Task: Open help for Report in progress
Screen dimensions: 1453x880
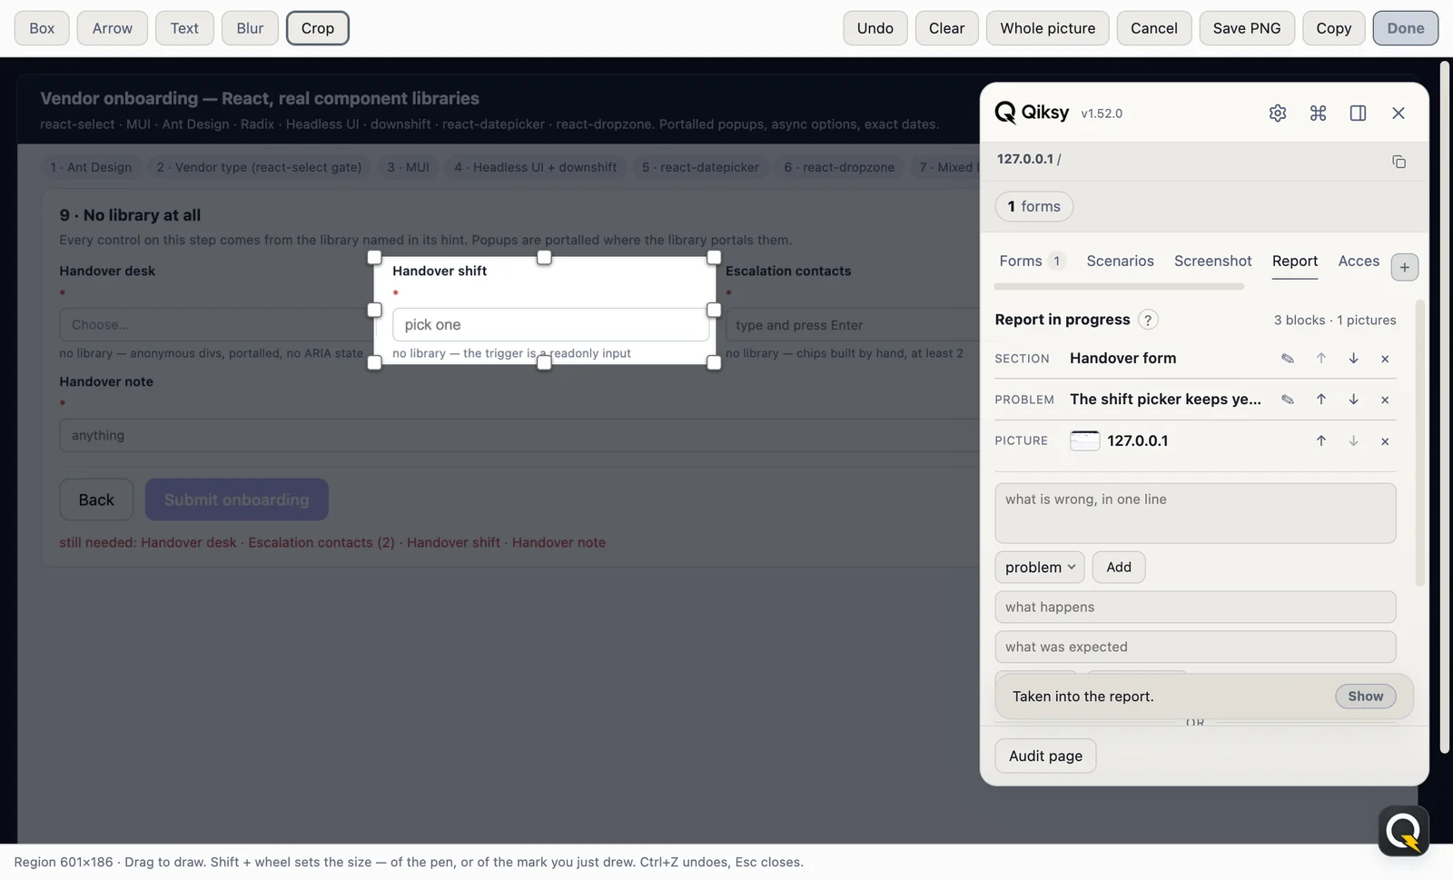Action: 1148,320
